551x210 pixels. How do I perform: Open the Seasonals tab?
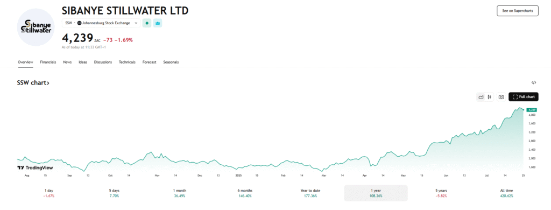coord(171,62)
